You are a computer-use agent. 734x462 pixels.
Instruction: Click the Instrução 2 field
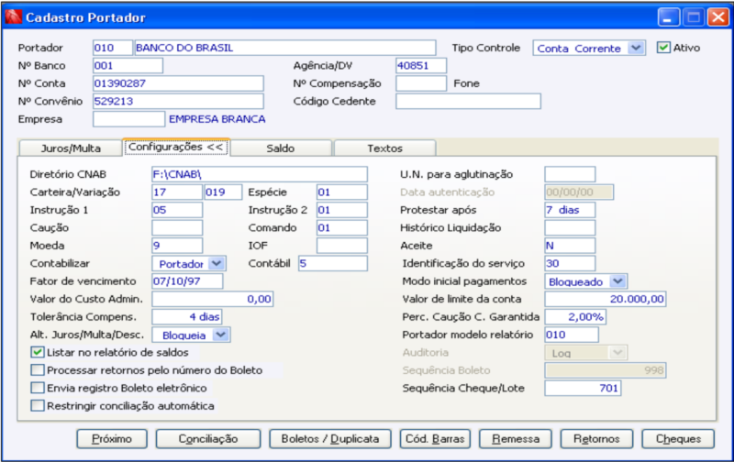[x=341, y=210]
